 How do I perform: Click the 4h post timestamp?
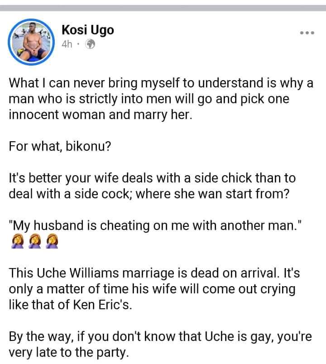[67, 44]
